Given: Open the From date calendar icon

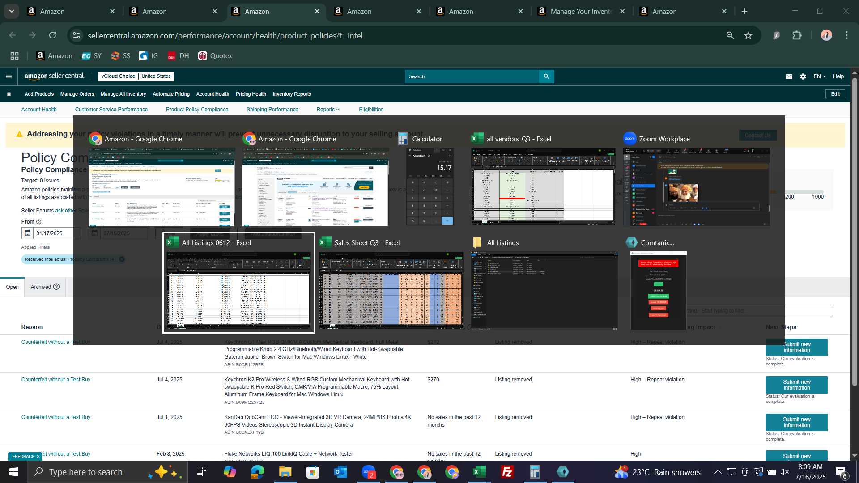Looking at the screenshot, I should click(27, 233).
